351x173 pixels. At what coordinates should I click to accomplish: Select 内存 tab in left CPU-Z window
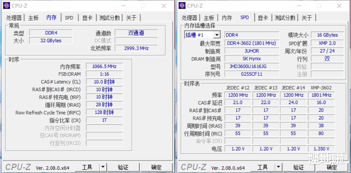(52, 18)
